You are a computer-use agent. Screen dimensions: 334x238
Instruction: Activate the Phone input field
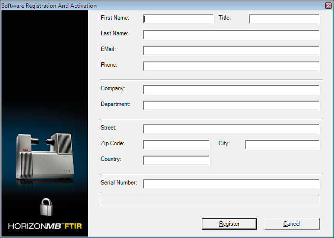coord(231,66)
